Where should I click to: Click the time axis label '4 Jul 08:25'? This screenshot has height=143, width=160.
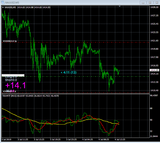tap(104, 139)
